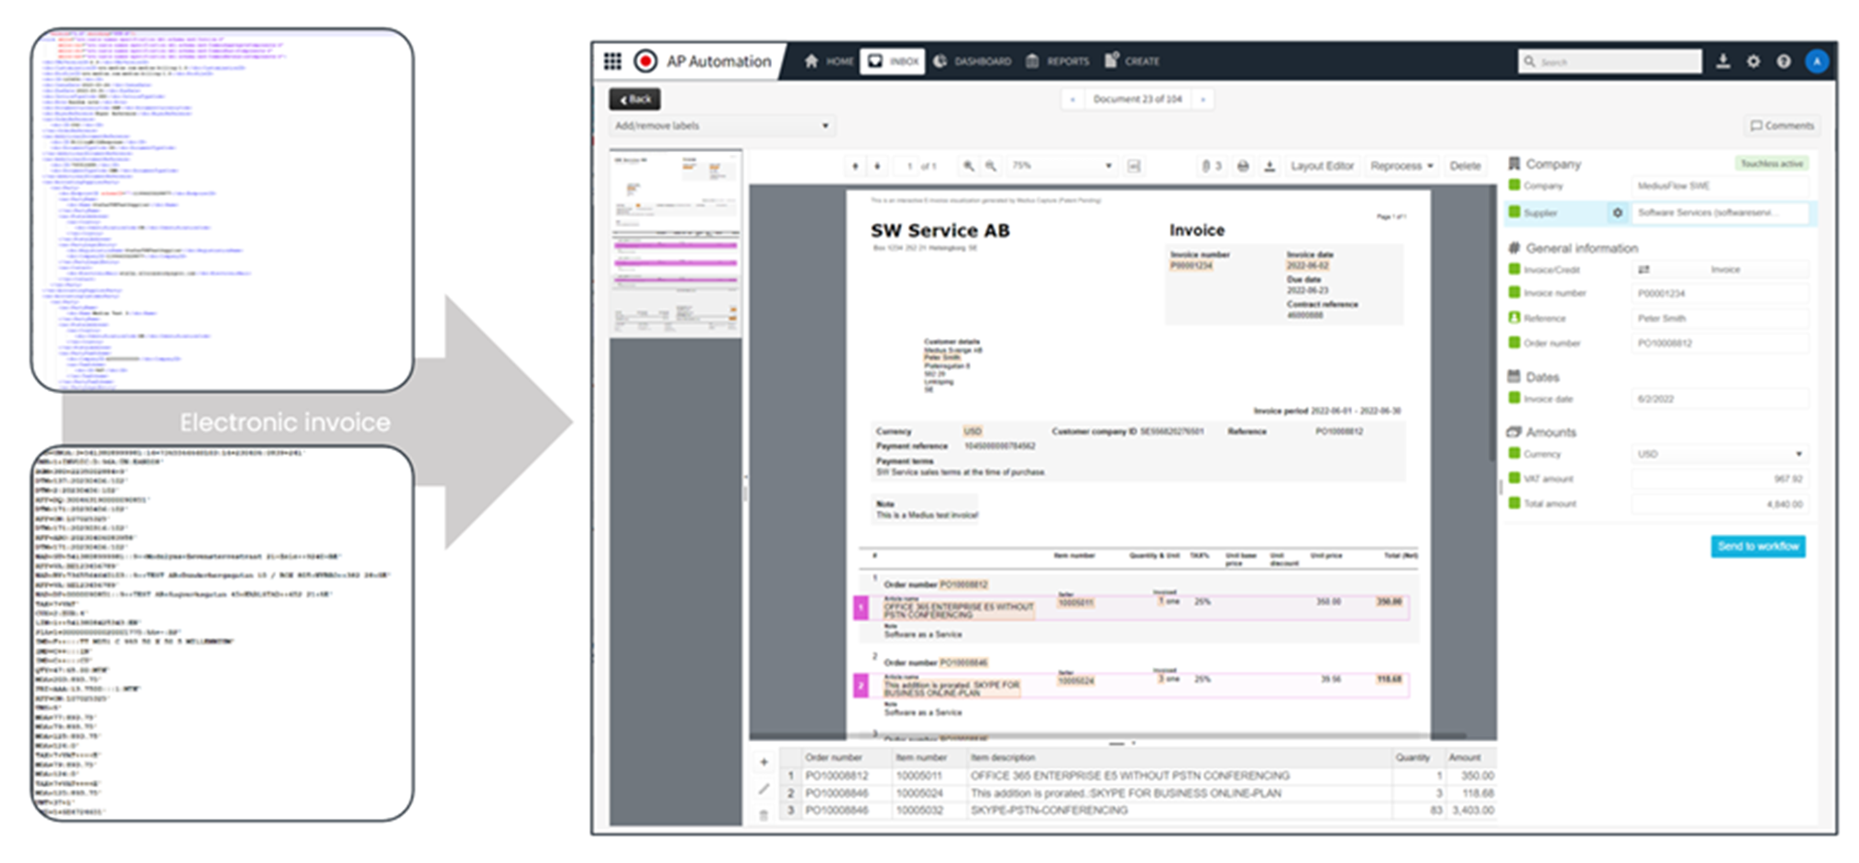This screenshot has width=1859, height=863.
Task: Open the help question mark icon
Action: tap(1784, 61)
